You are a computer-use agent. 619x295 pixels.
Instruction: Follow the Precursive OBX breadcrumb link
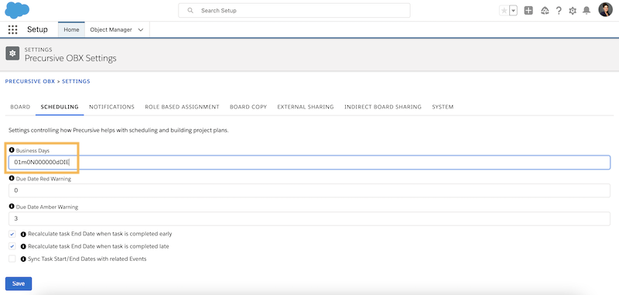coord(30,81)
